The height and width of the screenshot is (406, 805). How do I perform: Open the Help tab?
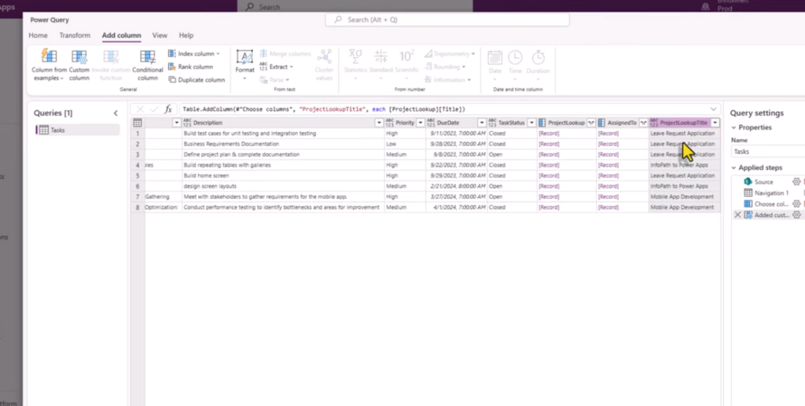coord(186,35)
